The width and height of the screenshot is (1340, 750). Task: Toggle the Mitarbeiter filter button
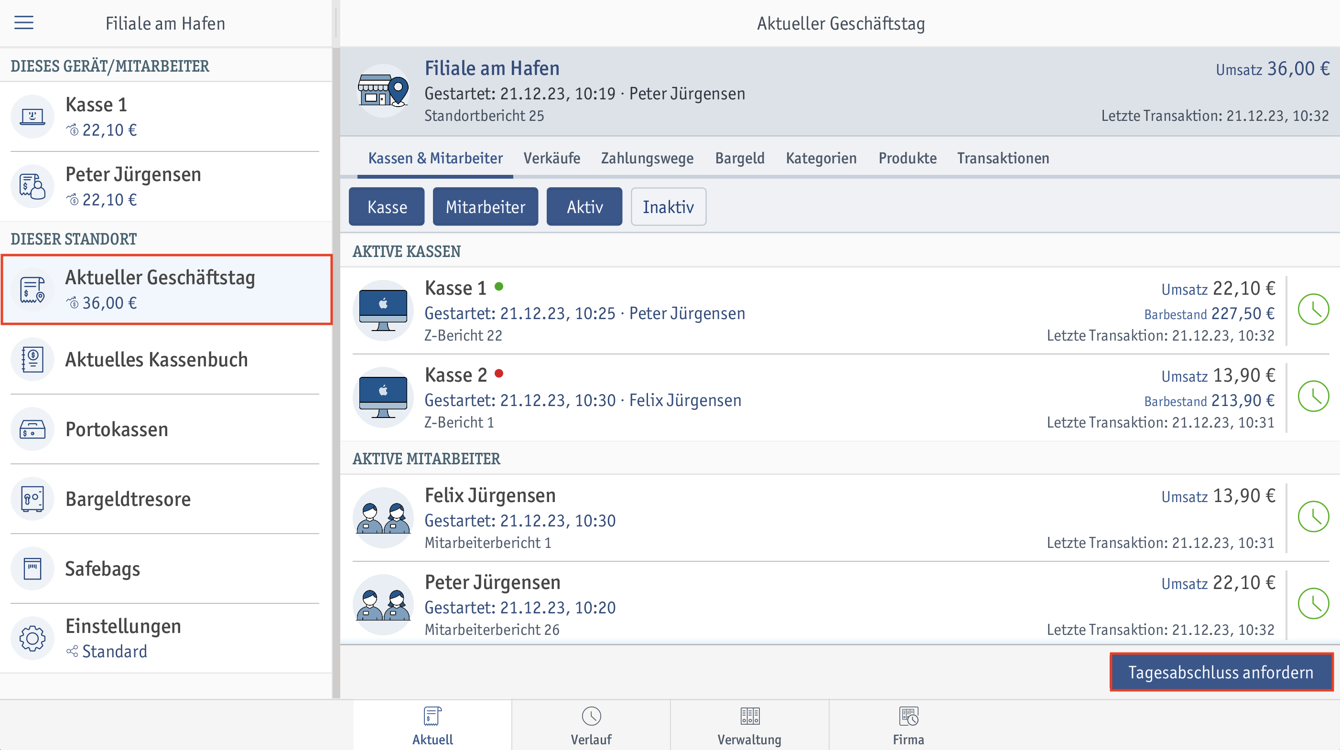486,206
